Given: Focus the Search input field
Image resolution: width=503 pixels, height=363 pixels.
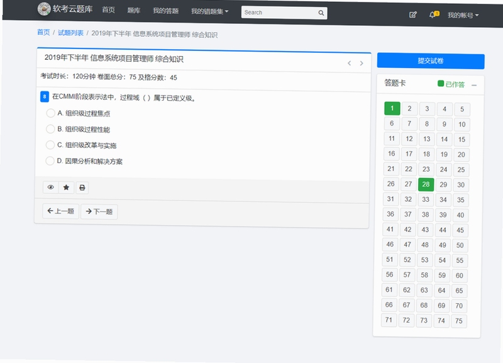Looking at the screenshot, I should pos(279,13).
